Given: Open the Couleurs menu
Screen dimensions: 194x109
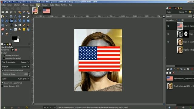Looking at the screenshot, I should (45, 5).
